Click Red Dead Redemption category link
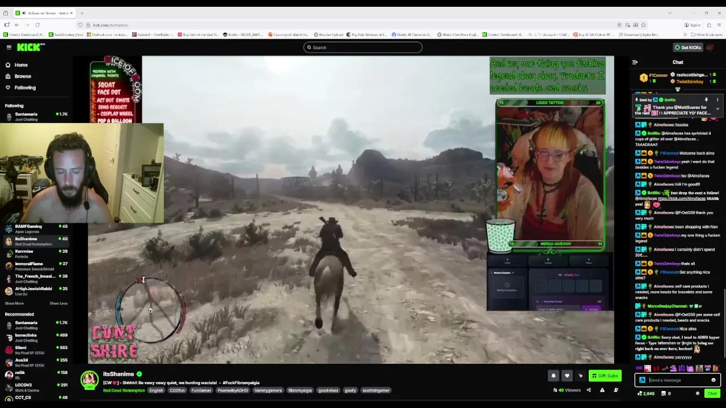The height and width of the screenshot is (408, 726). [124, 390]
